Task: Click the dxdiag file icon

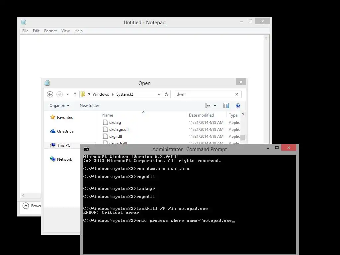Action: pos(105,122)
